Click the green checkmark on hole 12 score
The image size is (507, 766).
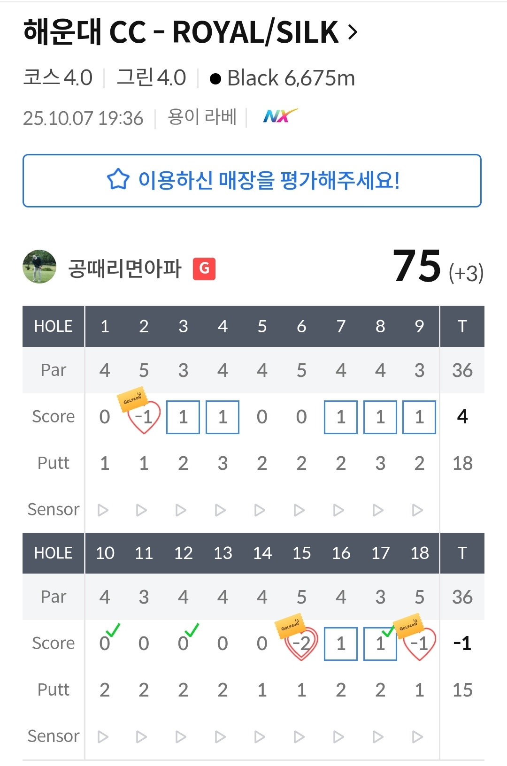click(192, 629)
